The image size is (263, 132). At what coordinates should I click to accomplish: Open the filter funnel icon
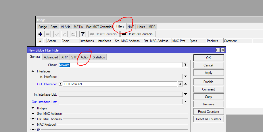83,34
